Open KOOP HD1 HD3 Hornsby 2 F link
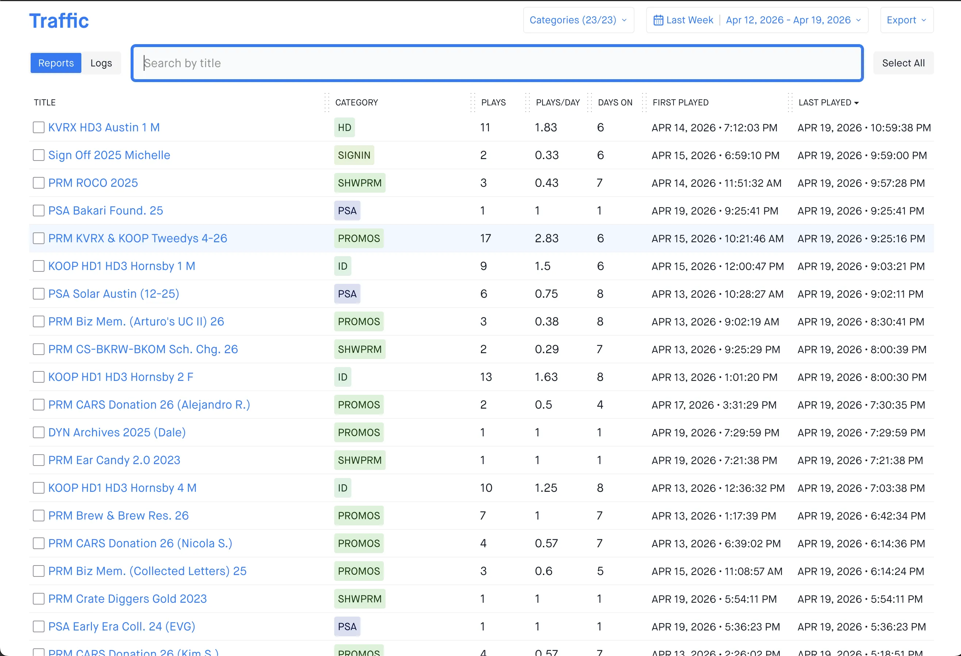The image size is (961, 656). tap(121, 377)
